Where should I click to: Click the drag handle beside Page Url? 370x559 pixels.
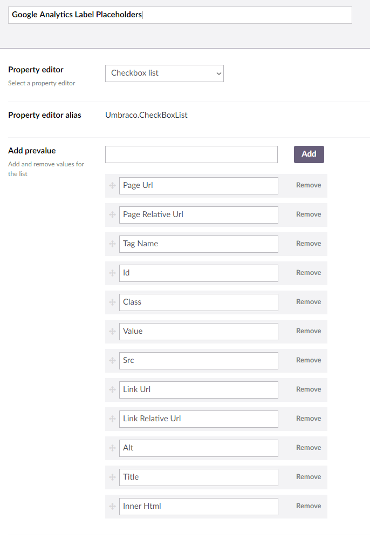pyautogui.click(x=112, y=185)
